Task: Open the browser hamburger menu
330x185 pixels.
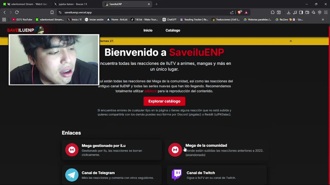Action: click(326, 12)
